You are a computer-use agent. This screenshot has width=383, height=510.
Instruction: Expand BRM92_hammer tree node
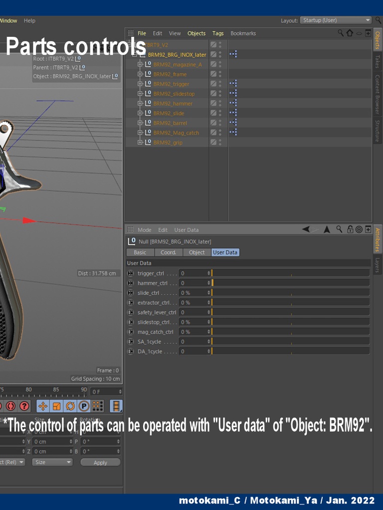coord(140,104)
